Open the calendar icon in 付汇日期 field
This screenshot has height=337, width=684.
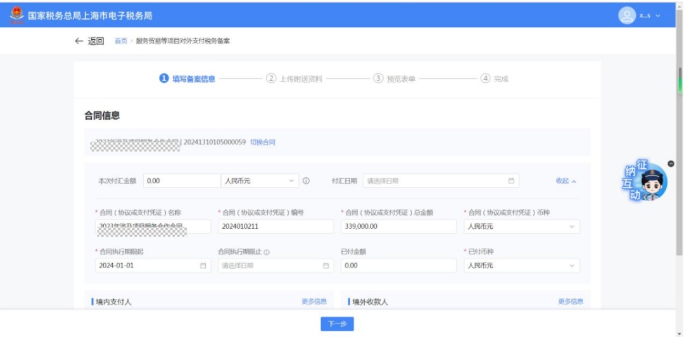[x=511, y=181]
